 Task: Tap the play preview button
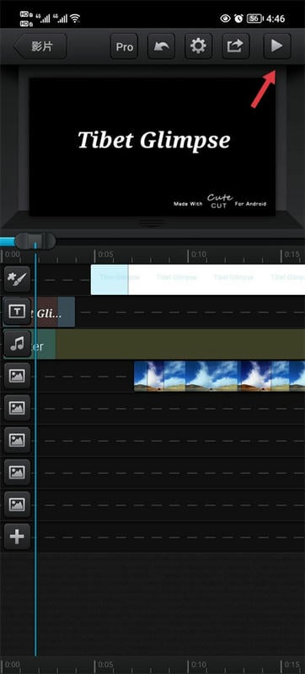coord(277,46)
